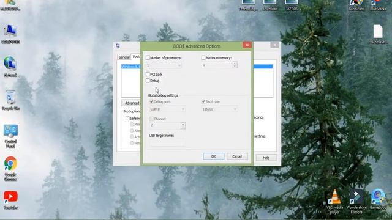Increase the Channel spinner value

pyautogui.click(x=183, y=124)
